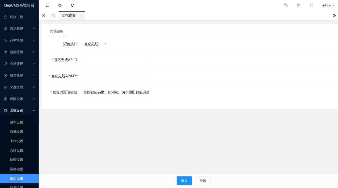Expand the 订单管理 sidebar menu
Image resolution: width=338 pixels, height=188 pixels.
click(x=19, y=40)
